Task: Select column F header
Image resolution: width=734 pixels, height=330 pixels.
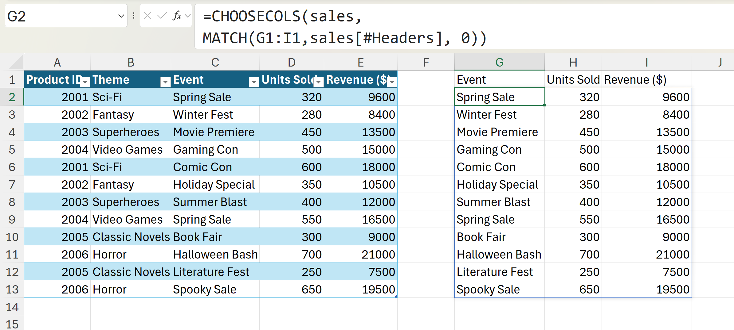Action: [426, 63]
